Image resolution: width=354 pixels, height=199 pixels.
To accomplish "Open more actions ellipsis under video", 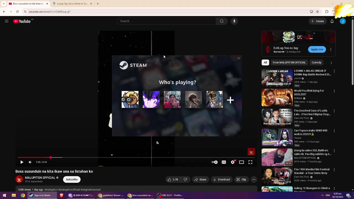I will click(254, 179).
